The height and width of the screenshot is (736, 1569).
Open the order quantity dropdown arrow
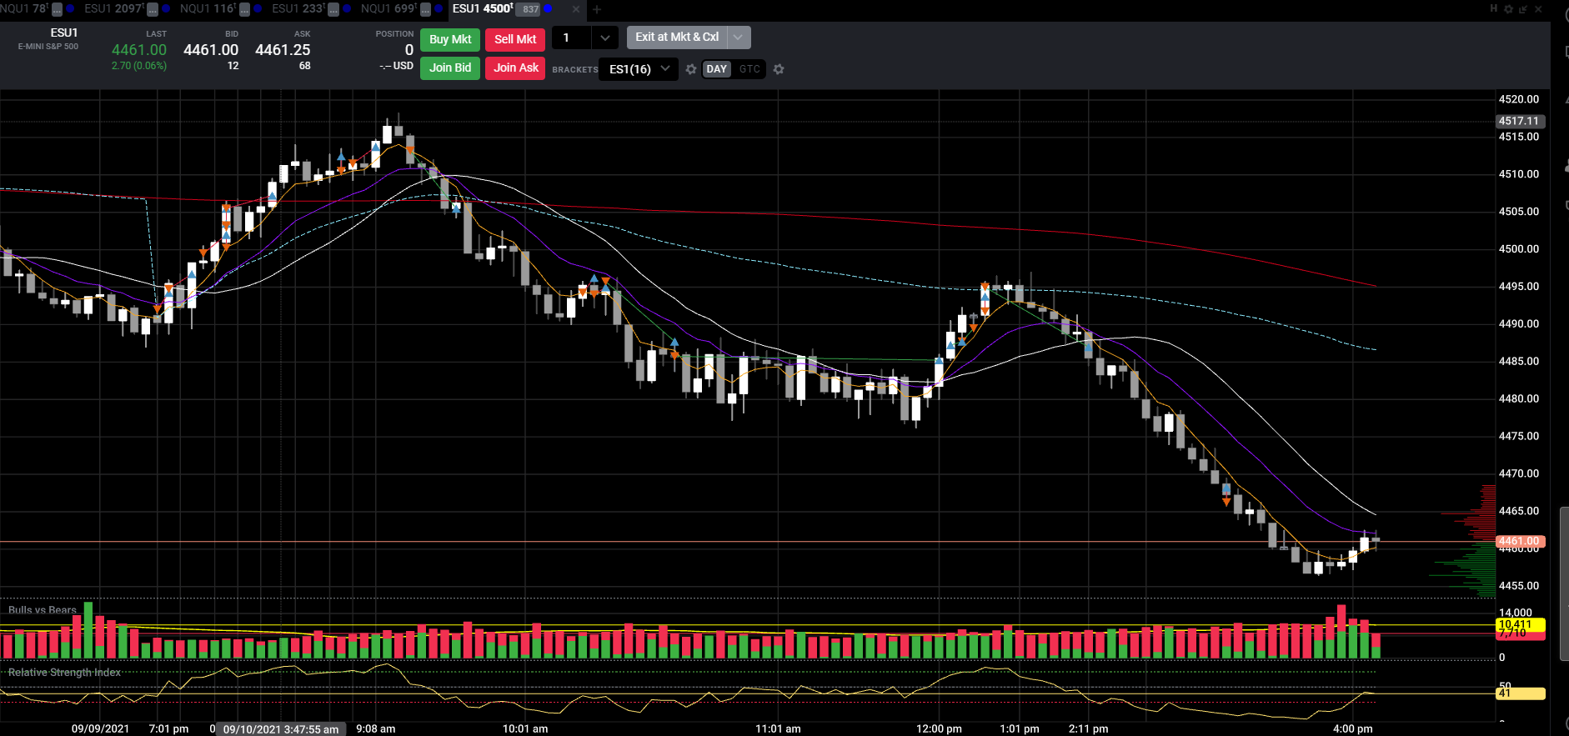coord(605,38)
